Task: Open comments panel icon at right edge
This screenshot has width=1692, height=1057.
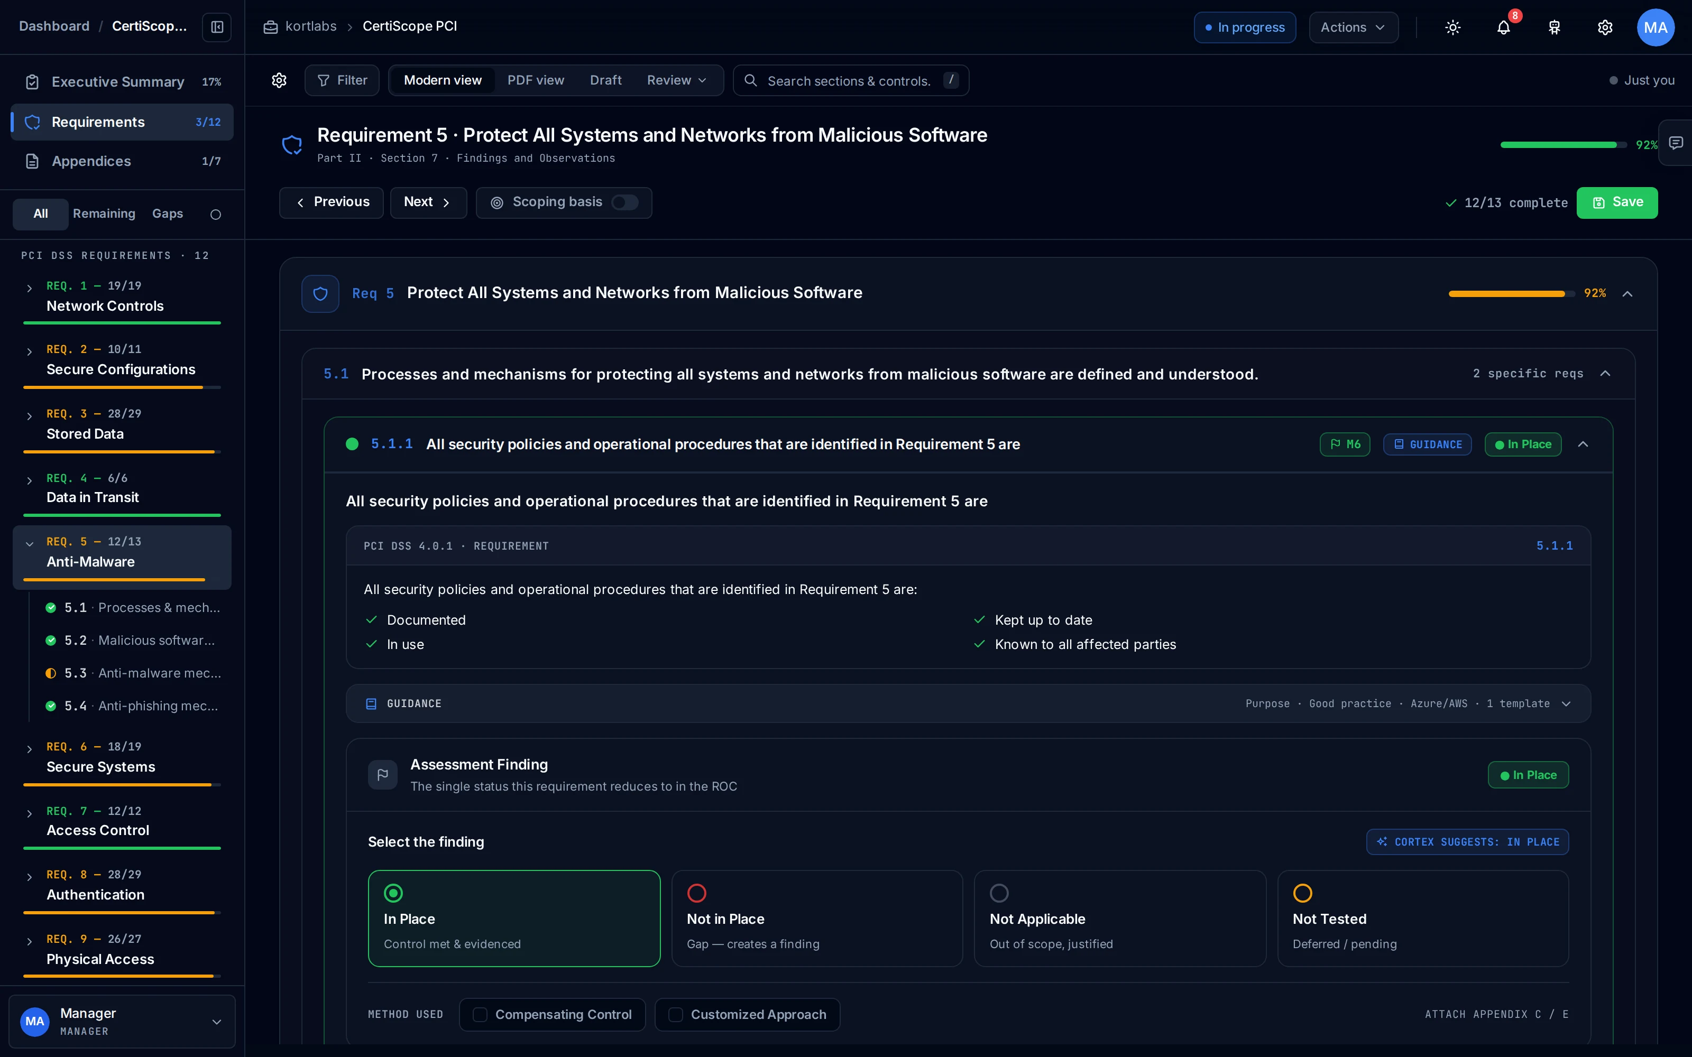Action: point(1676,143)
